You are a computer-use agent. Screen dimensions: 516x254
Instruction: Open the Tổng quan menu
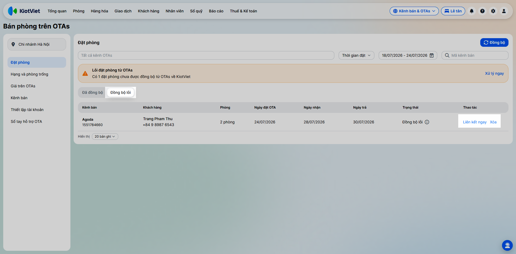click(57, 11)
